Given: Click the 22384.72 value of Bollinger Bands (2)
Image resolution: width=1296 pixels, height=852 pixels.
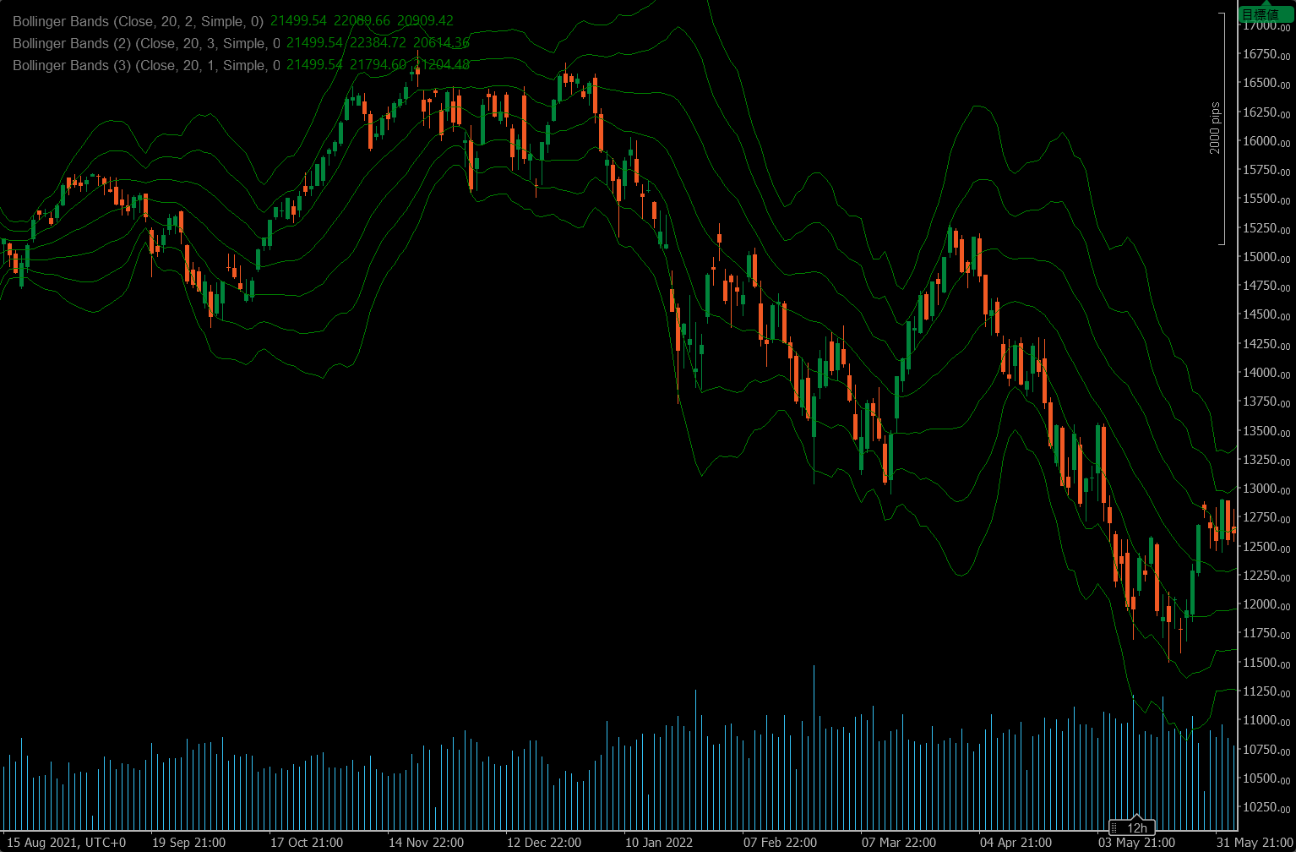Looking at the screenshot, I should point(378,43).
